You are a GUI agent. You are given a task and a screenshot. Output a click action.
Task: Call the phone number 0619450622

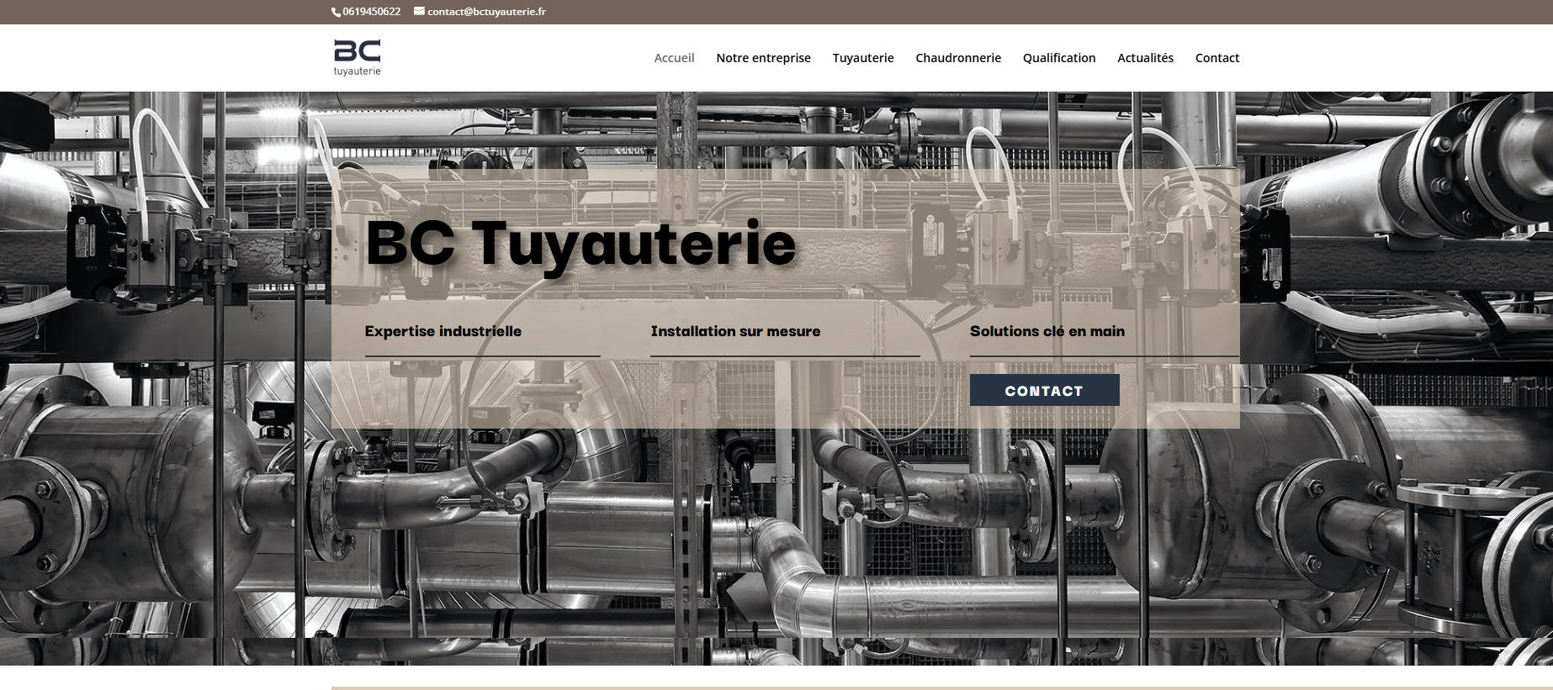coord(371,12)
